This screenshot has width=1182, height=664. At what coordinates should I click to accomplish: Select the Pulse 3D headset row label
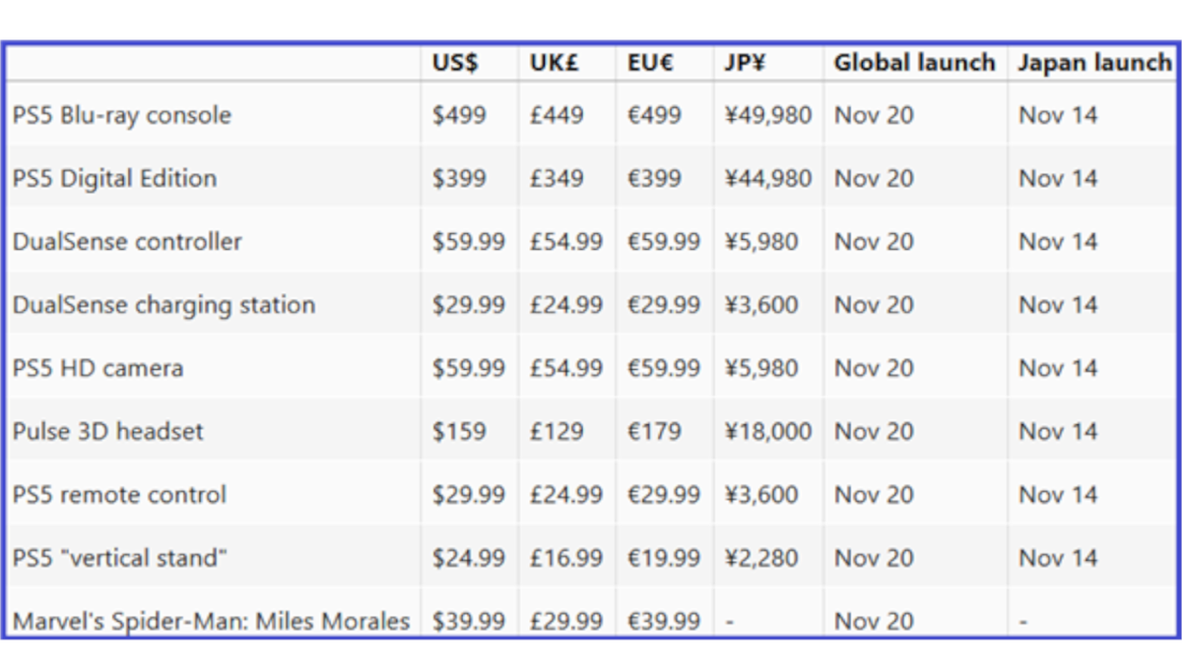(x=107, y=431)
